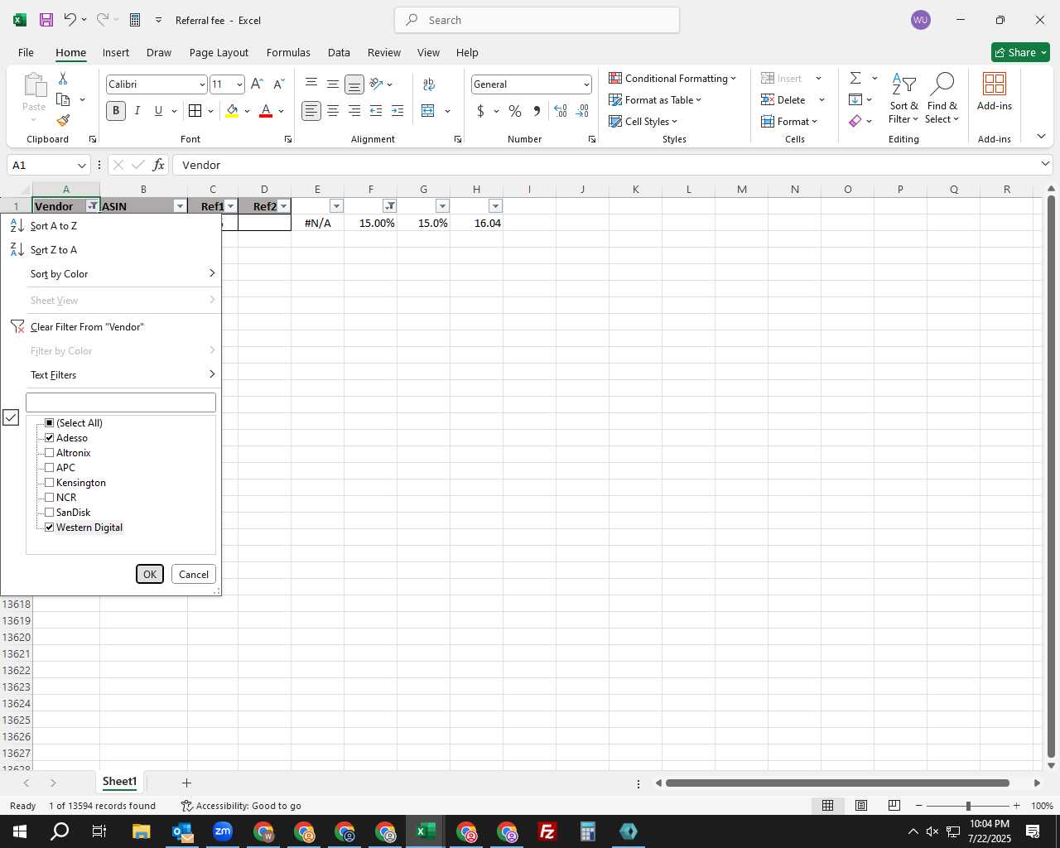Check the NCR vendor checkbox
The height and width of the screenshot is (848, 1060).
click(49, 497)
